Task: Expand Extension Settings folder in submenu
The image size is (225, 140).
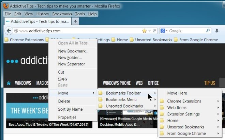Action: click(190, 114)
